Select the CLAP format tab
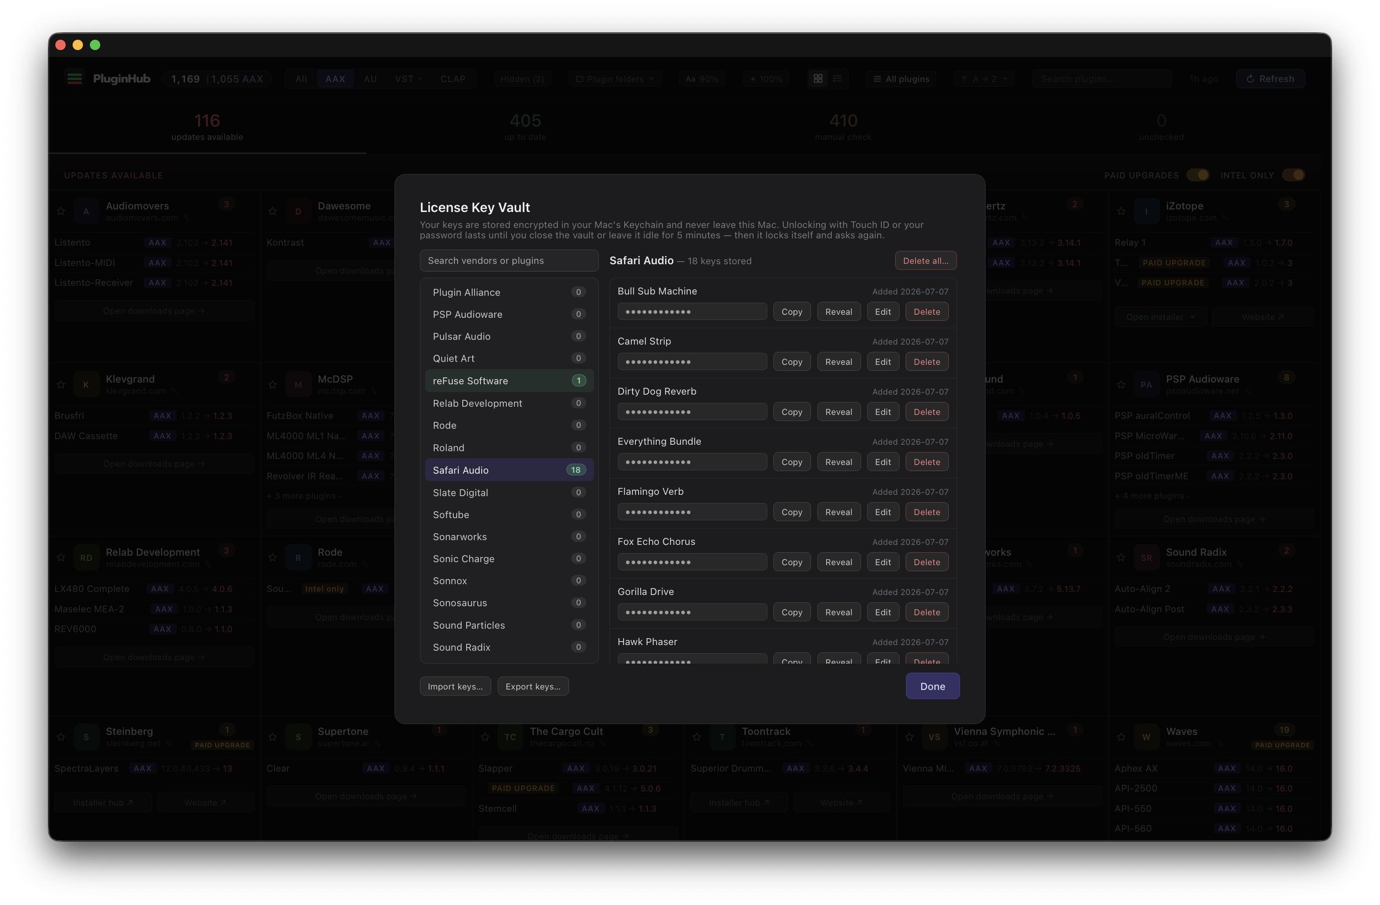Viewport: 1380px width, 905px height. (x=453, y=79)
